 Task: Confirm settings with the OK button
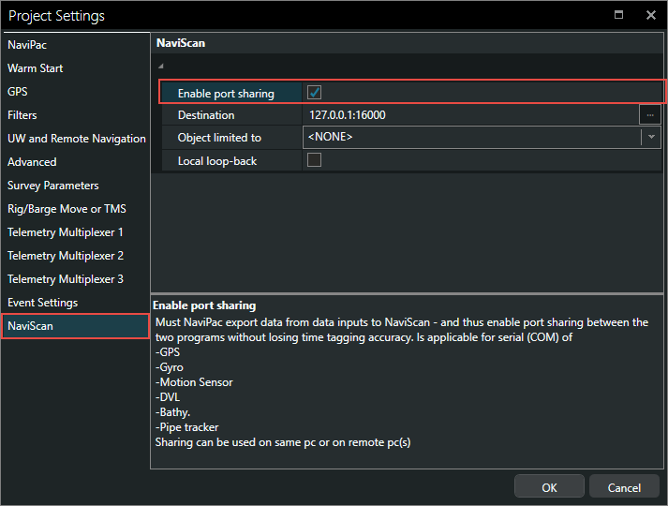[549, 487]
